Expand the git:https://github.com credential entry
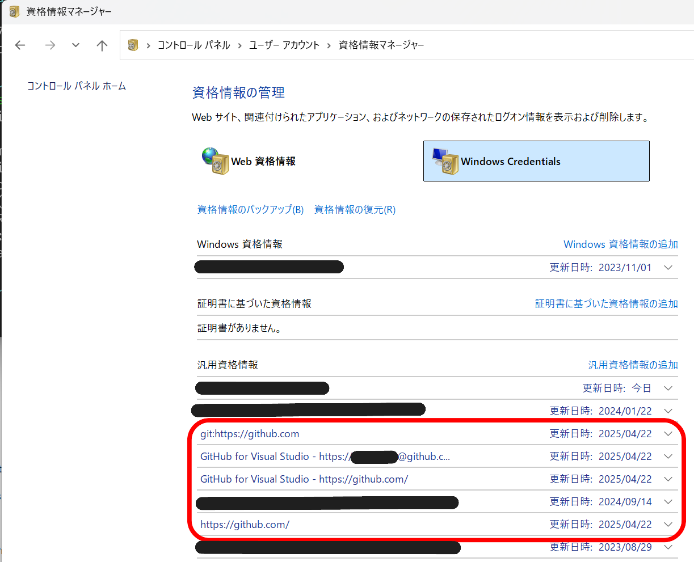The image size is (694, 562). coord(668,434)
